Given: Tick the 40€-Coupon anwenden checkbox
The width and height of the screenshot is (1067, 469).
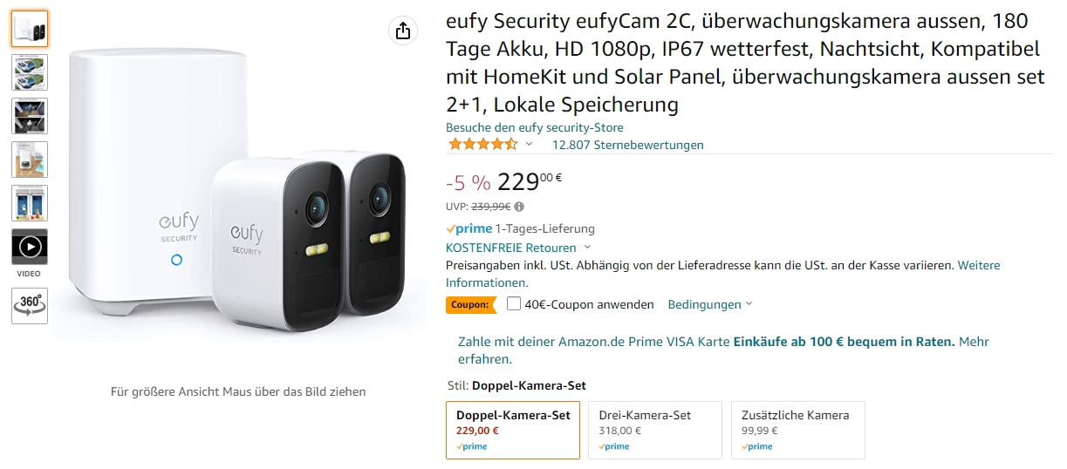Looking at the screenshot, I should point(514,304).
